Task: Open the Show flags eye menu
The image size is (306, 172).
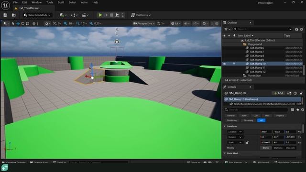Action: (187, 23)
